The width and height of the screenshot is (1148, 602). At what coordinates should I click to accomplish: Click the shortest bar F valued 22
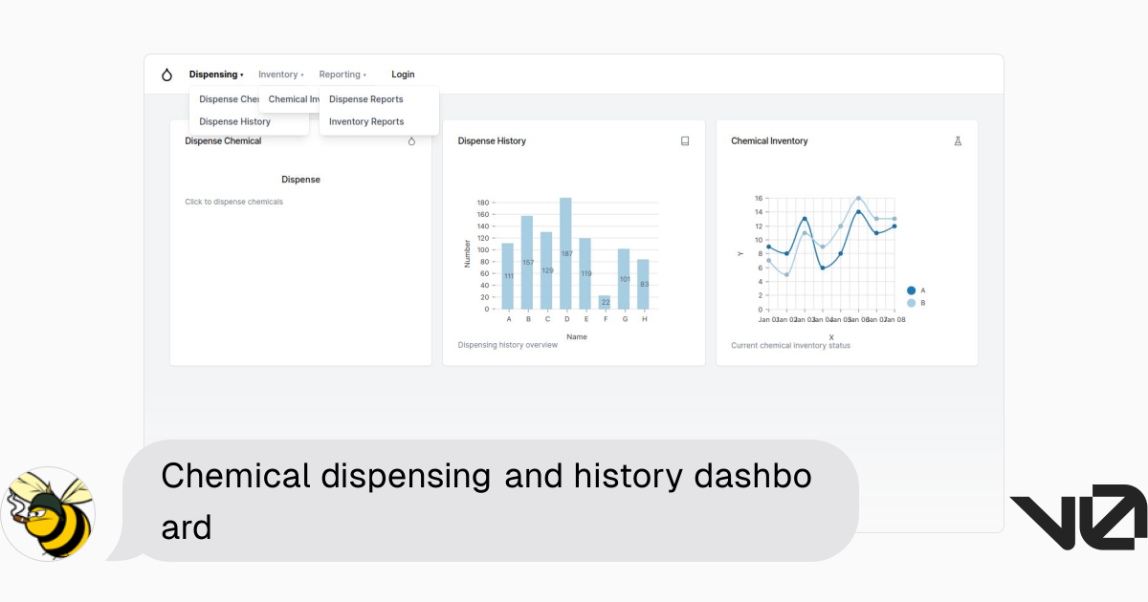pyautogui.click(x=605, y=303)
